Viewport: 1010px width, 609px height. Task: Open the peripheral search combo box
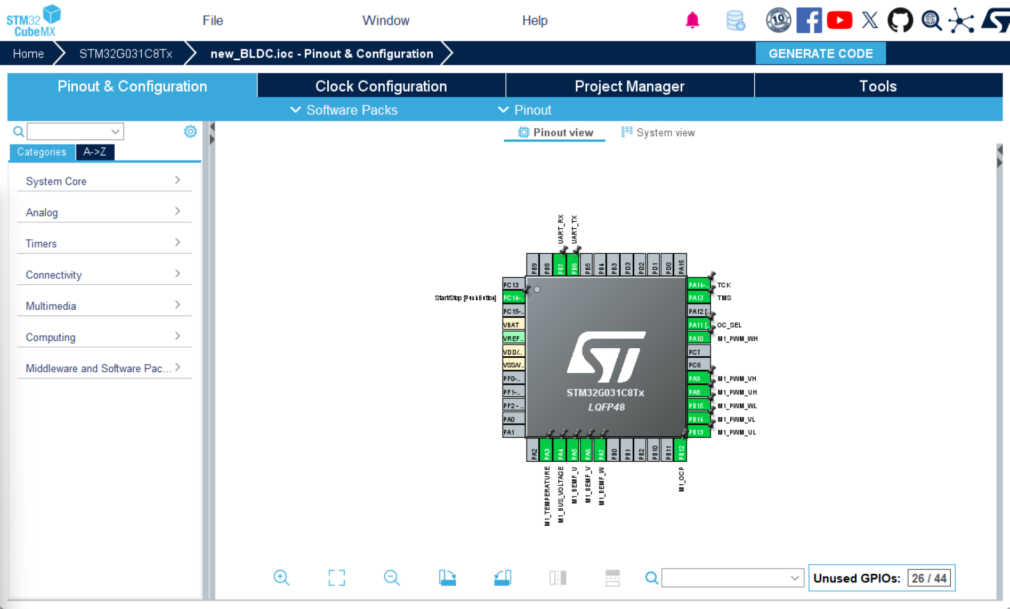point(75,131)
